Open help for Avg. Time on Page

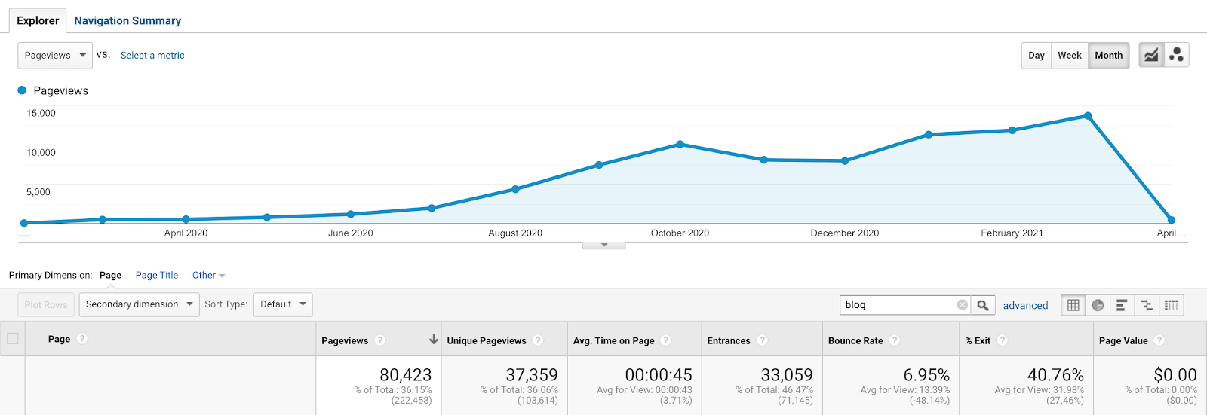point(665,340)
